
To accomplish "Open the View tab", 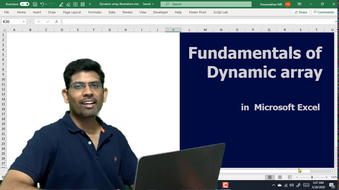I will (143, 12).
